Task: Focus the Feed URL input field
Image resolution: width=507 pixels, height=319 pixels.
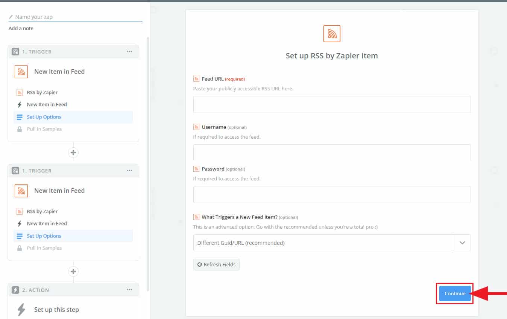Action: pyautogui.click(x=332, y=104)
